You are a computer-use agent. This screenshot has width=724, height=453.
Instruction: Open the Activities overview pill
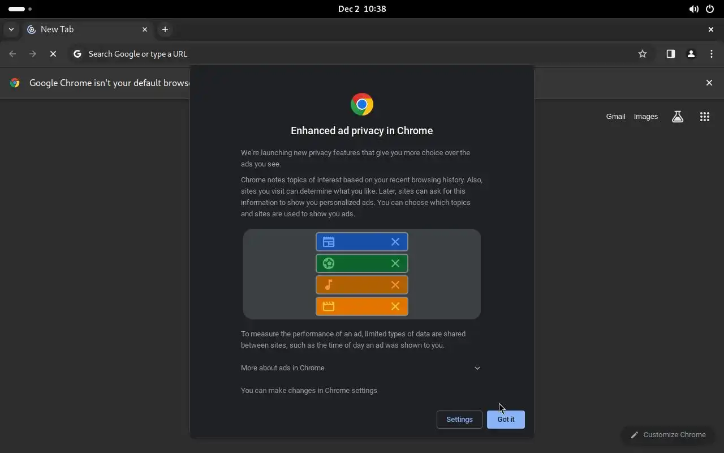(20, 9)
